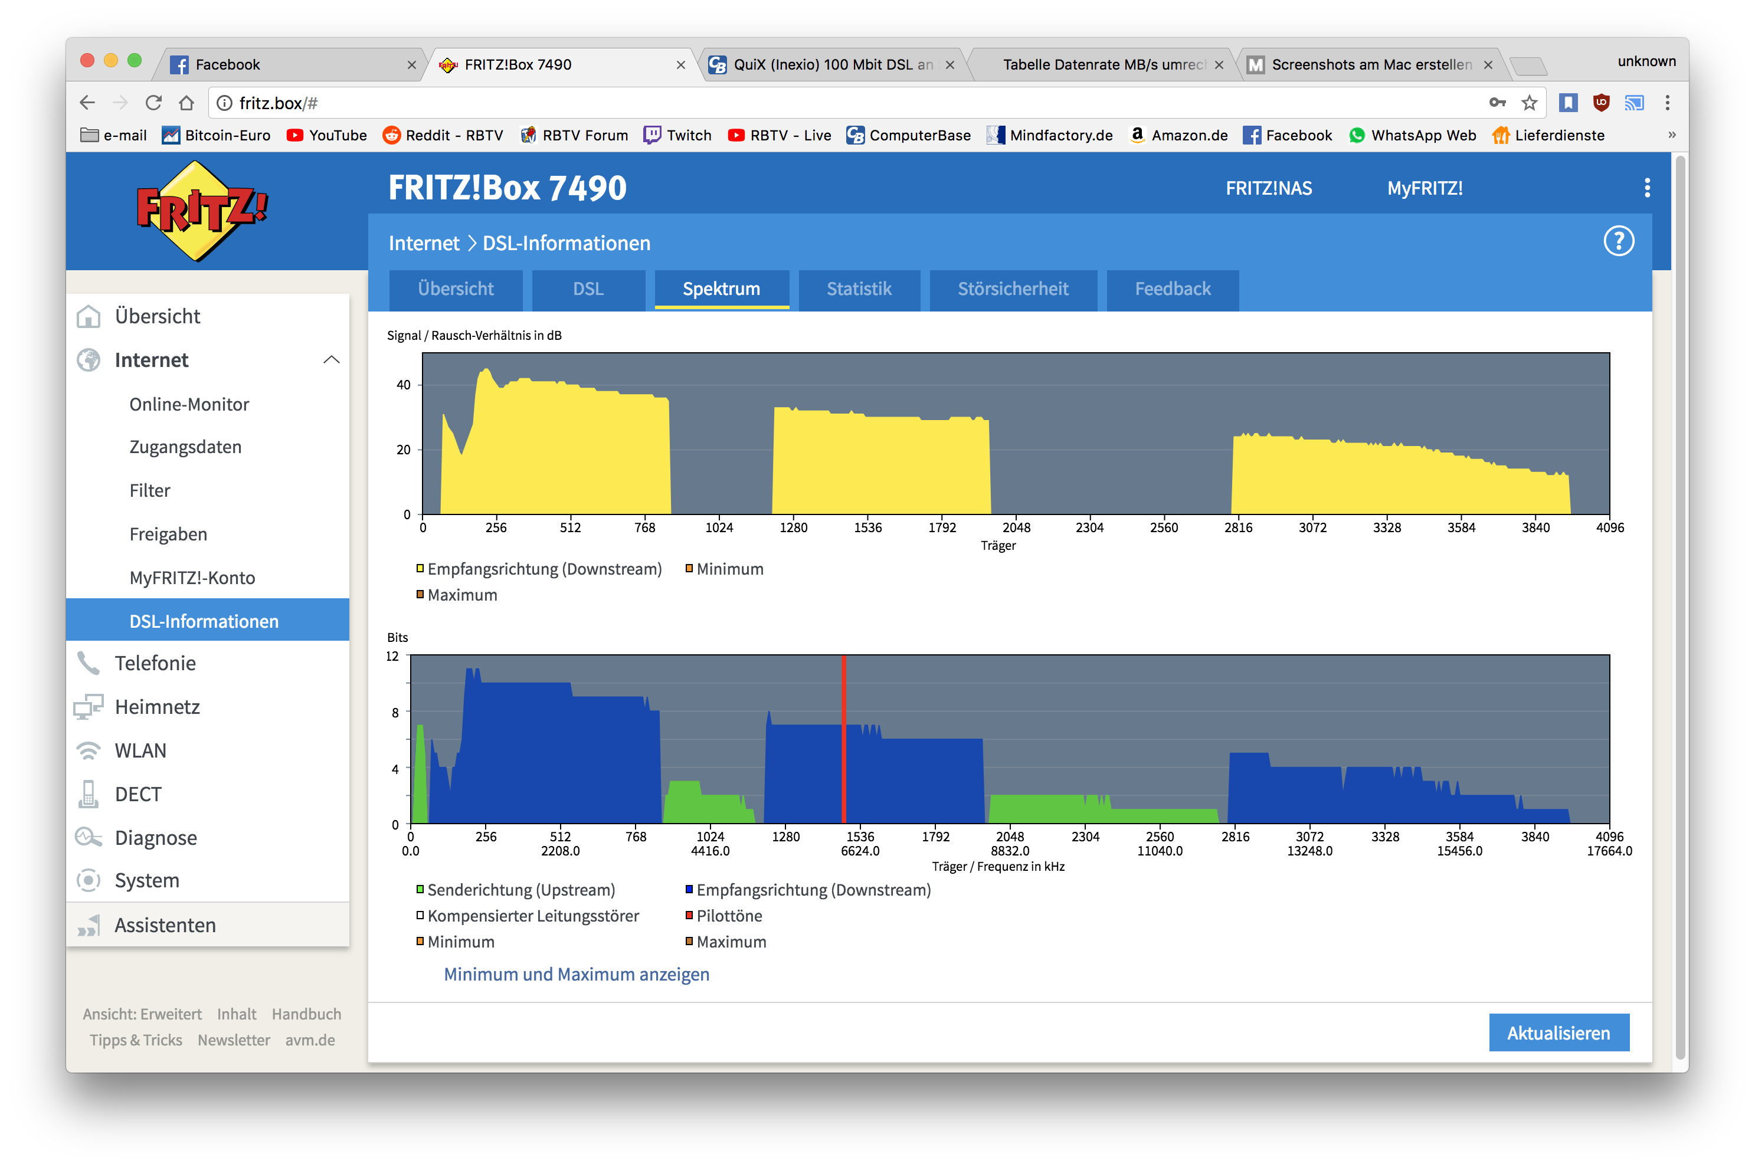1755x1167 pixels.
Task: Toggle Ansicht: Erweitert view mode
Action: pos(142,1014)
